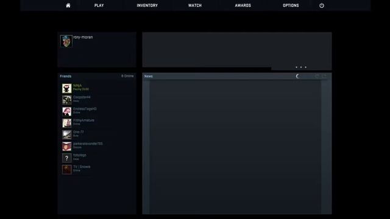Select tobylego's question mark avatar
The image size is (390, 219).
[x=66, y=158]
